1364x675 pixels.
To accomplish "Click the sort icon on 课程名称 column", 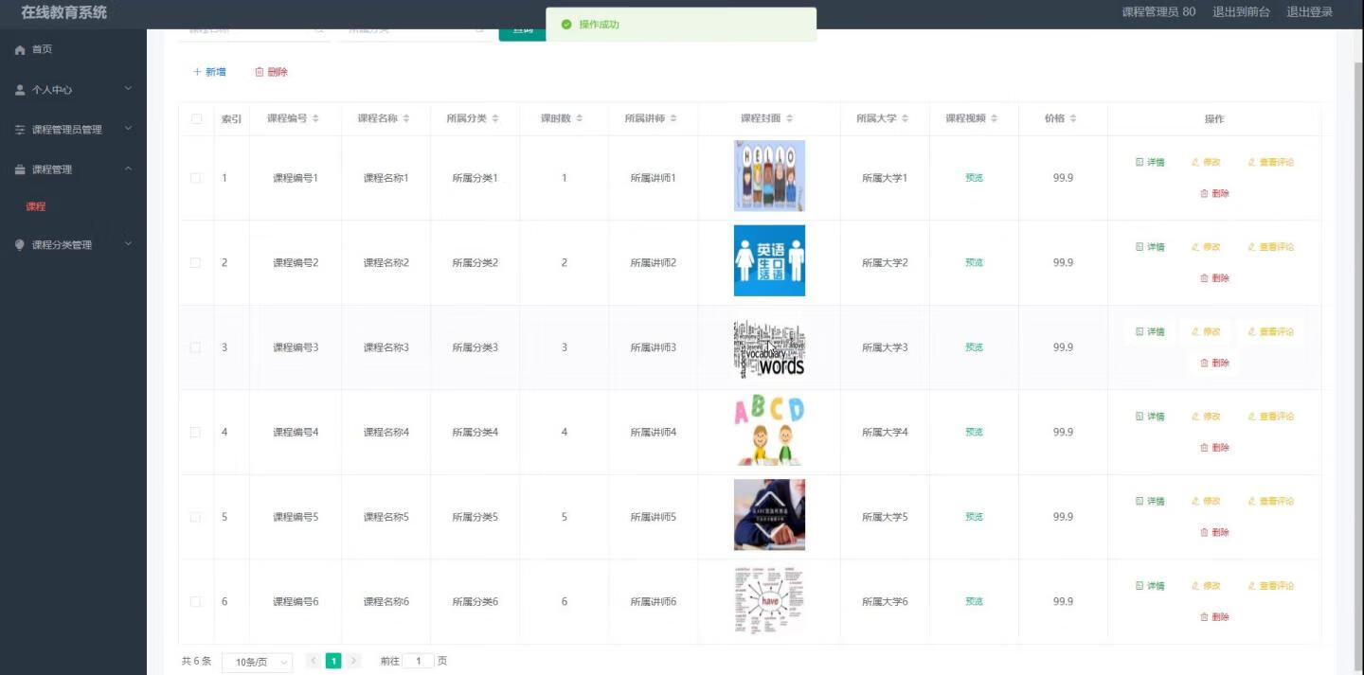I will pyautogui.click(x=406, y=118).
